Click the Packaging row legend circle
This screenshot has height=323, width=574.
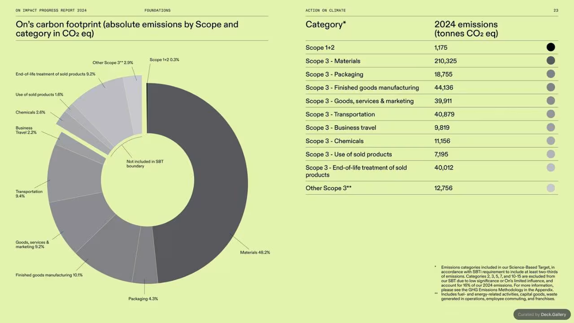[551, 74]
